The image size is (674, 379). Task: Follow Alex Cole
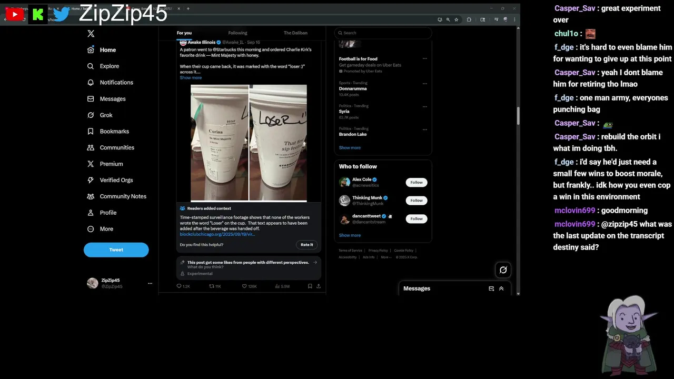[x=417, y=183]
